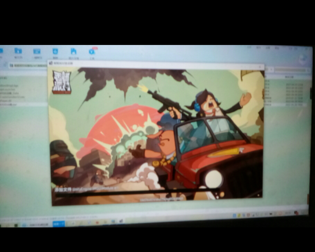Click the small icon in splash window title bar

pyautogui.click(x=51, y=63)
